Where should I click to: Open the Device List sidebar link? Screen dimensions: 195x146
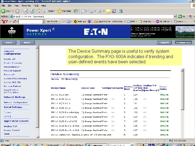(9, 59)
